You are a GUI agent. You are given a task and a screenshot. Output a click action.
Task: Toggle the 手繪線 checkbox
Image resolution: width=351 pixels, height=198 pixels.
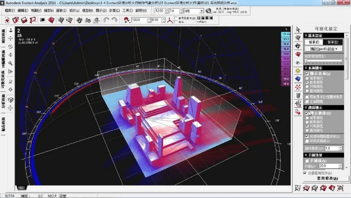tap(307, 161)
